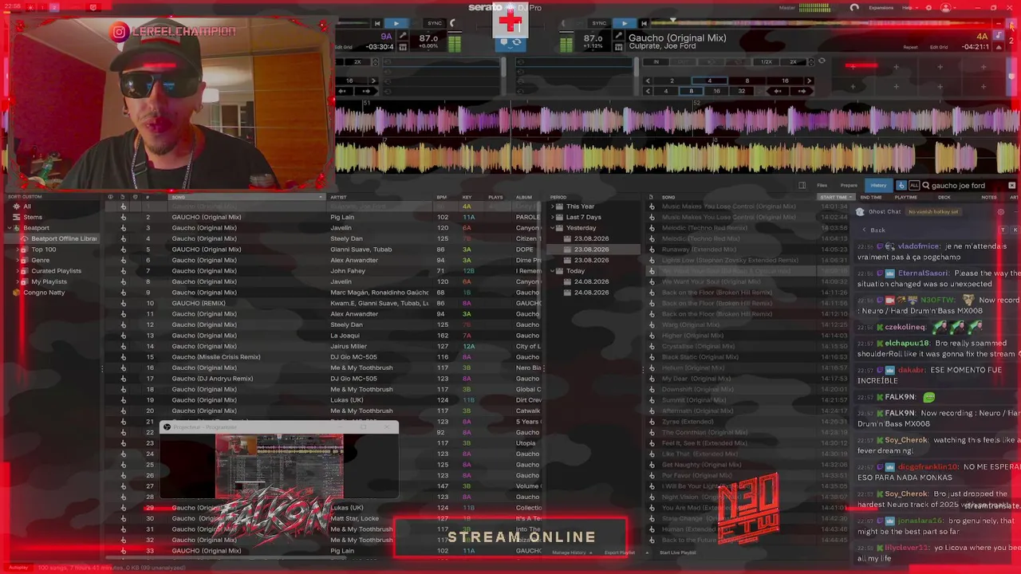1021x574 pixels.
Task: Click Back in Ghost Chat panel
Action: (x=877, y=230)
